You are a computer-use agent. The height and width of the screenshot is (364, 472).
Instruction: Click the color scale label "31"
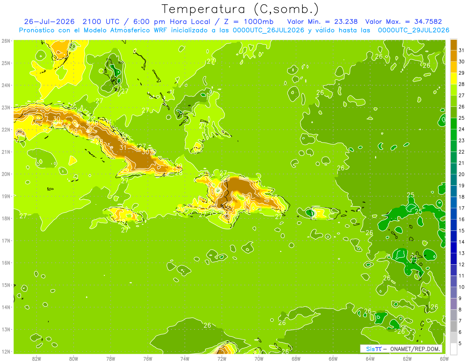coord(461,50)
